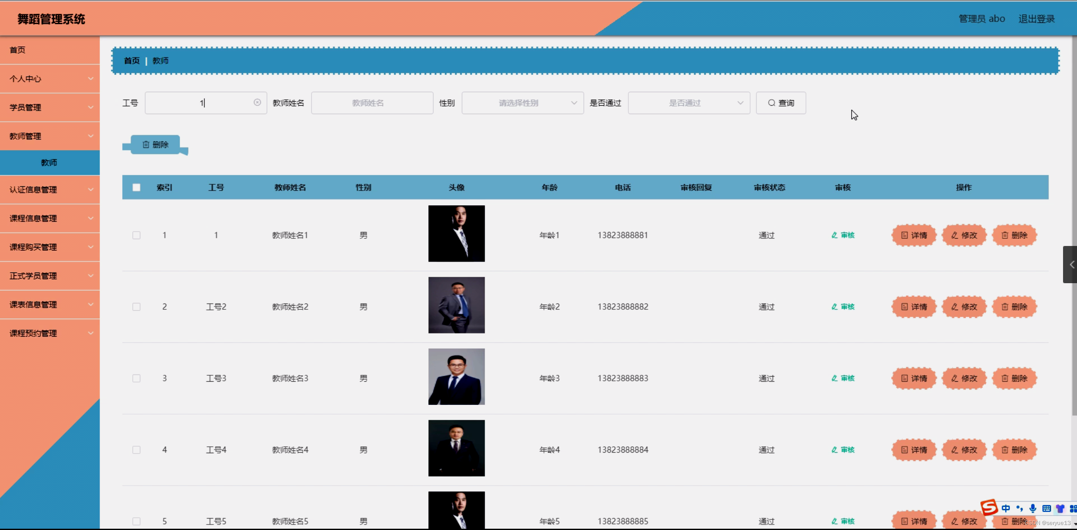Click the 教师姓名 input field
Viewport: 1077px width, 530px height.
(372, 103)
